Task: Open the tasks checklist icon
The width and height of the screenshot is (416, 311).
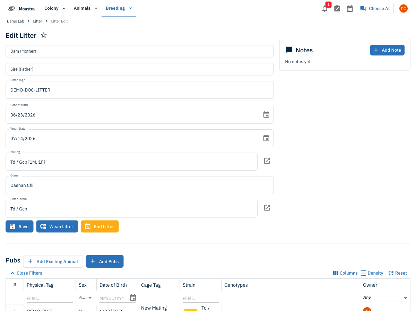Action: (337, 9)
